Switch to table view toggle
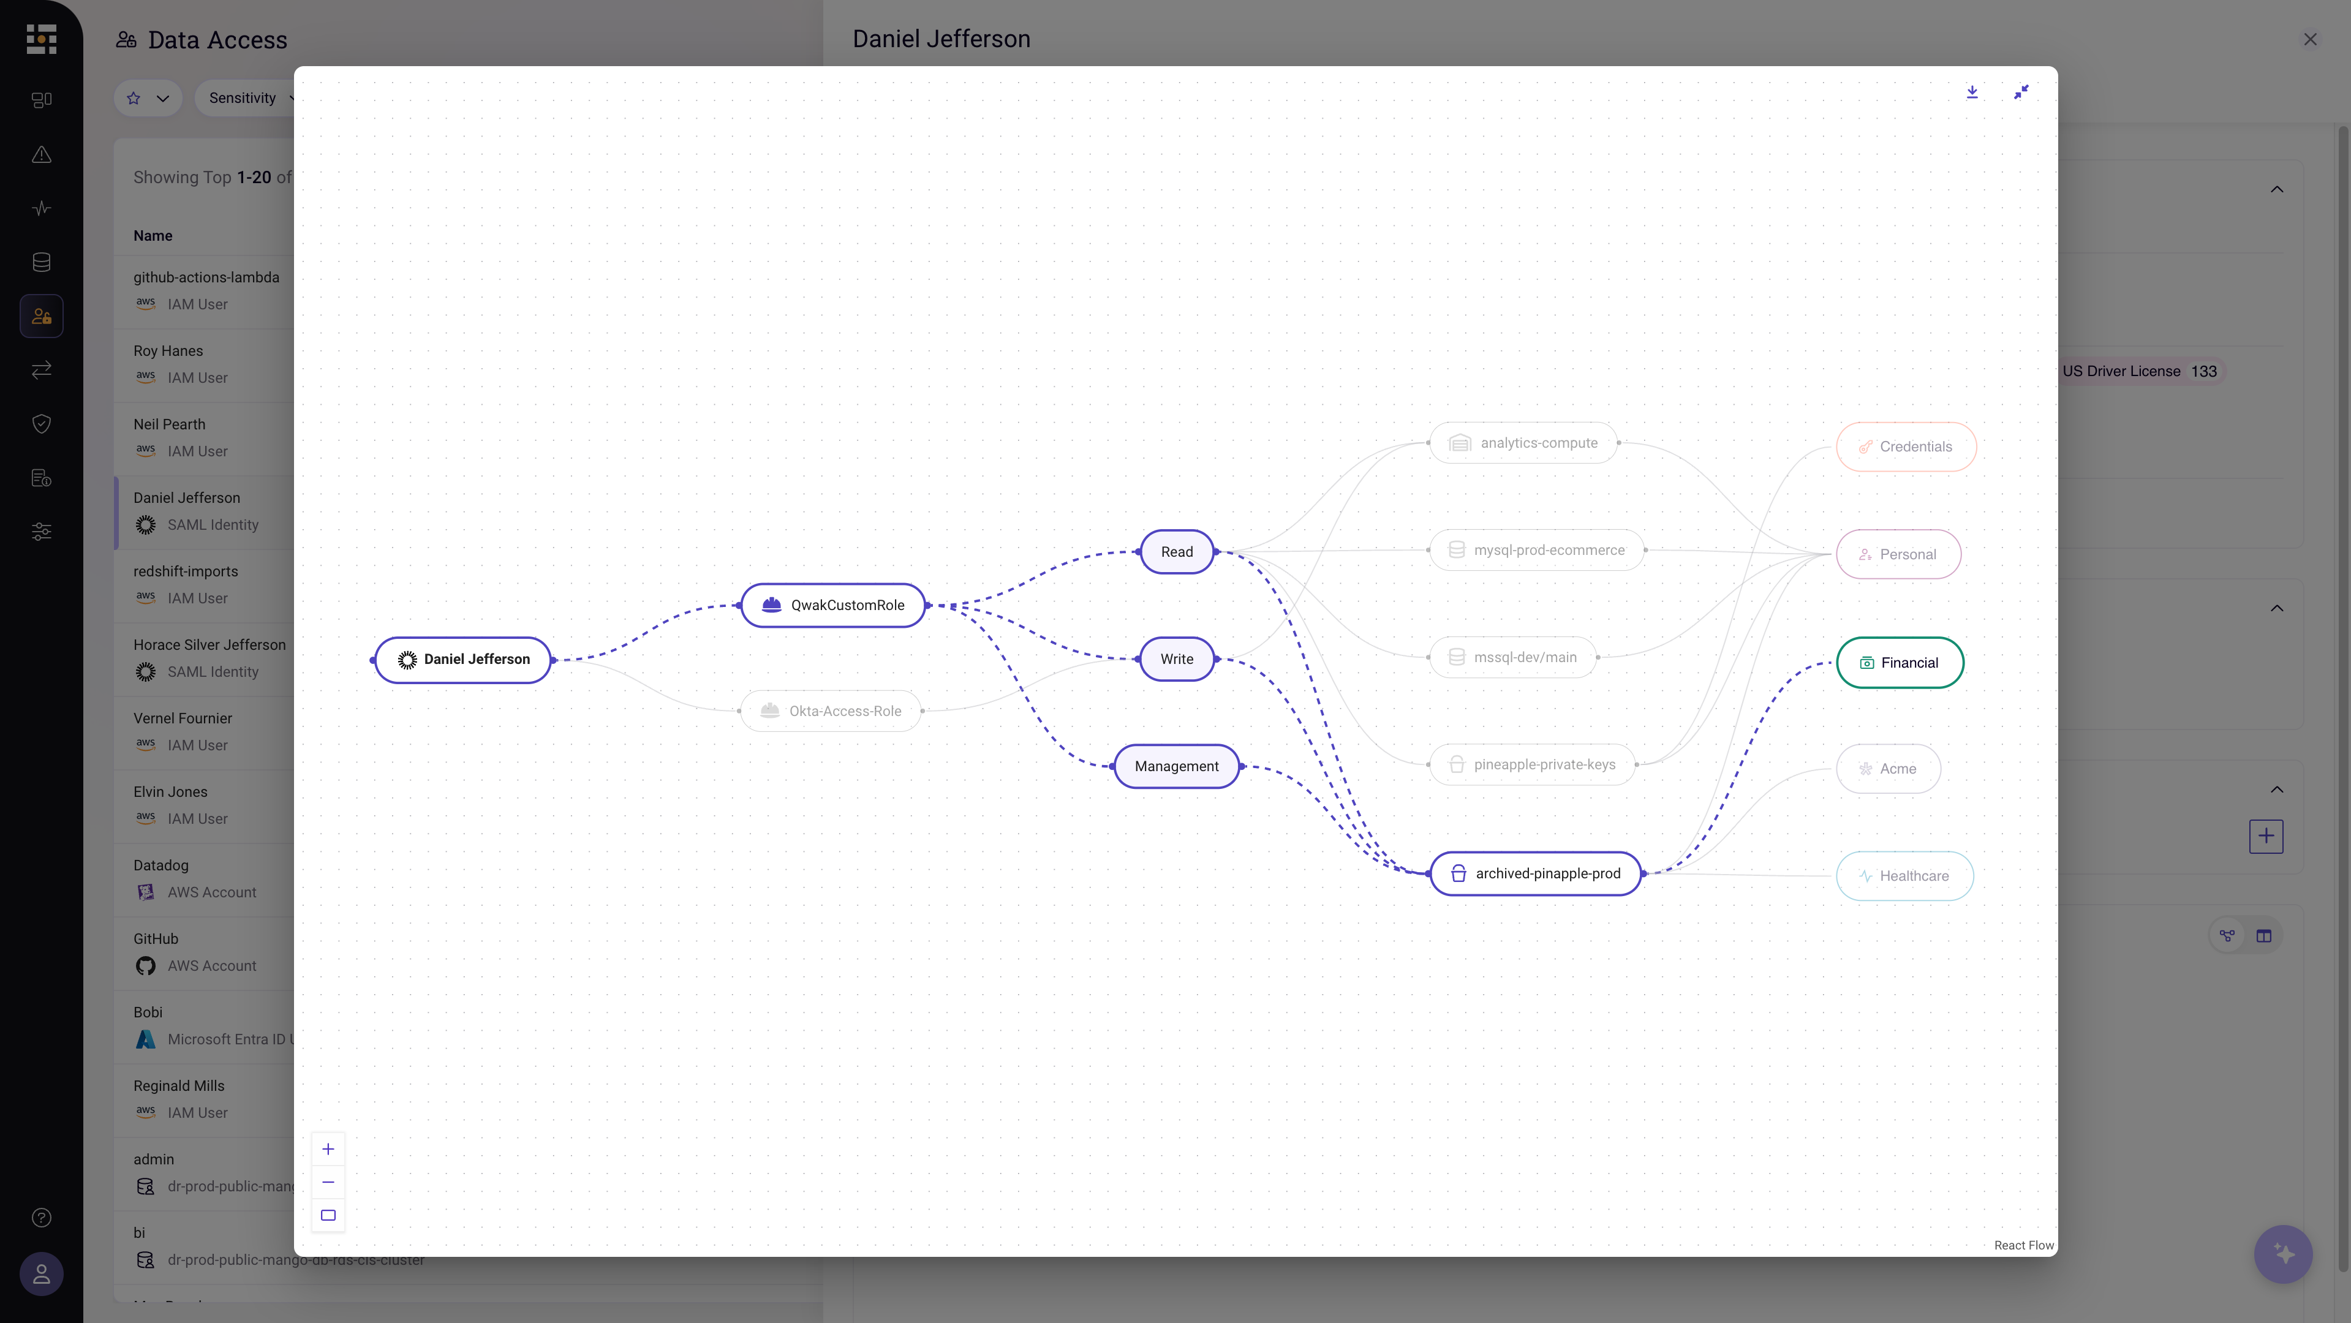2351x1323 pixels. 2263,935
